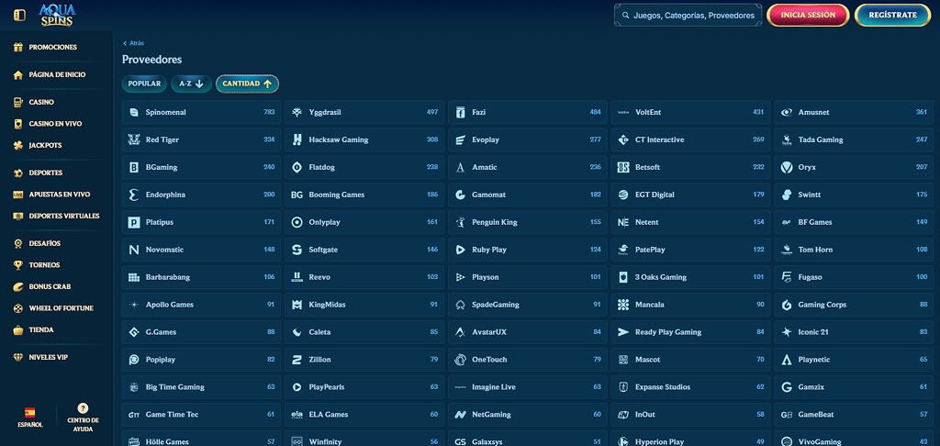The height and width of the screenshot is (446, 940).
Task: Click the Playnetic provider logo
Action: click(787, 361)
